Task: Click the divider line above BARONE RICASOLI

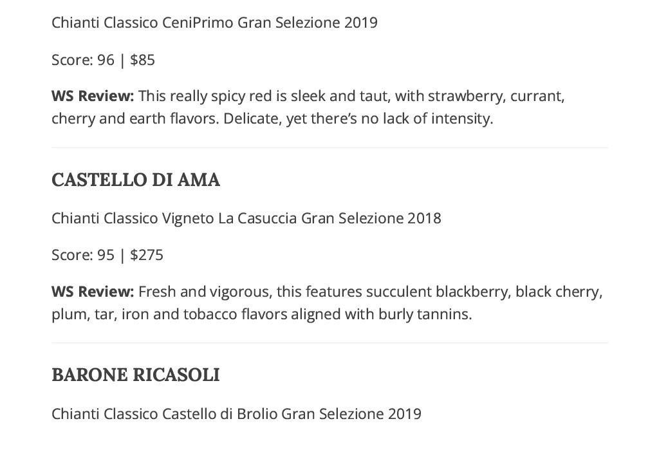Action: pyautogui.click(x=330, y=343)
